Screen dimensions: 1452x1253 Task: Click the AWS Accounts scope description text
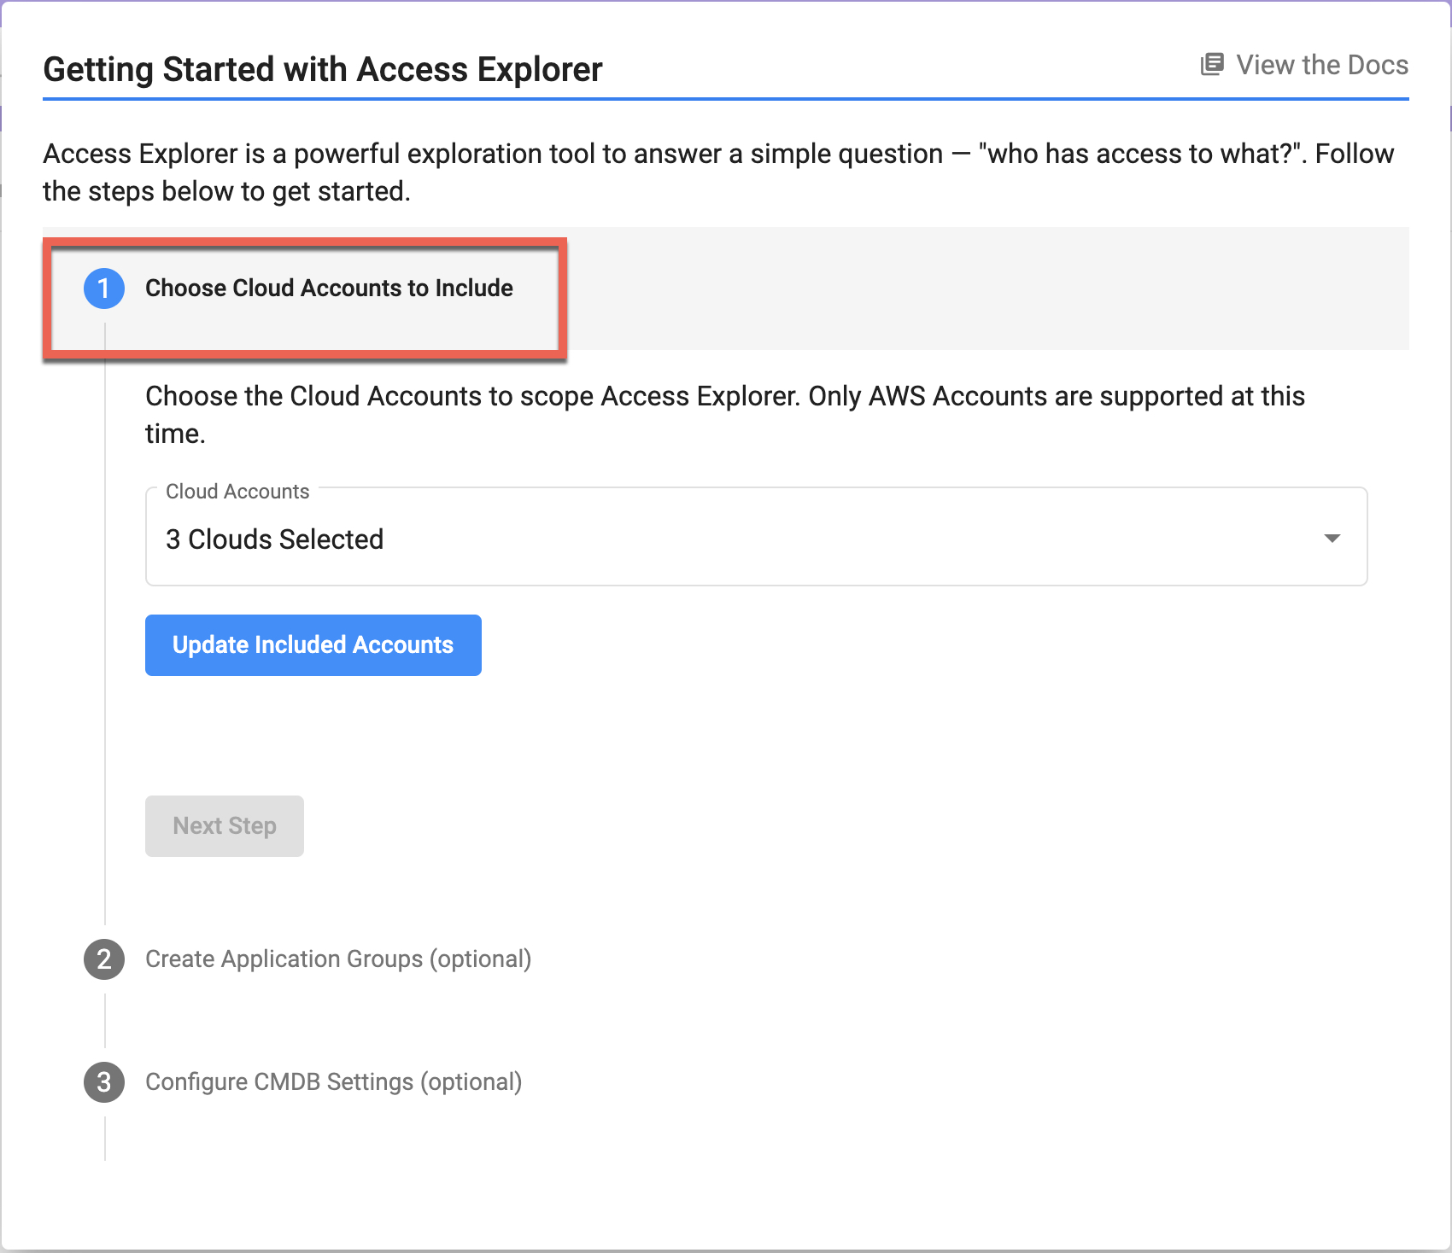(x=724, y=415)
